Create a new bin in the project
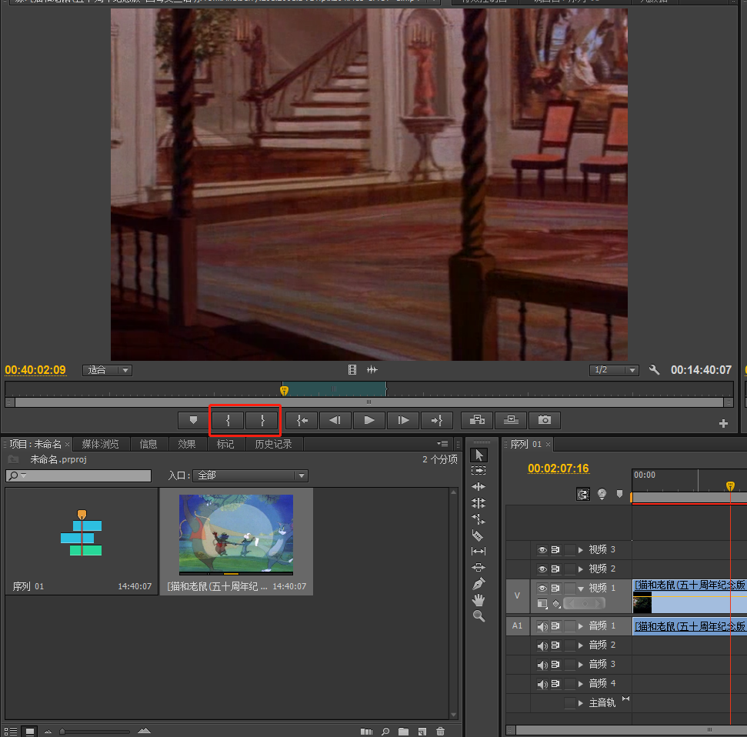Image resolution: width=747 pixels, height=737 pixels. tap(404, 732)
